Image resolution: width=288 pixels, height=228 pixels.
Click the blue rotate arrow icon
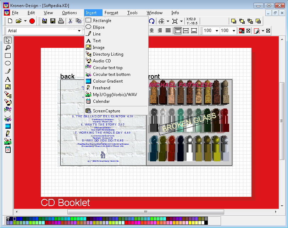tap(152, 21)
